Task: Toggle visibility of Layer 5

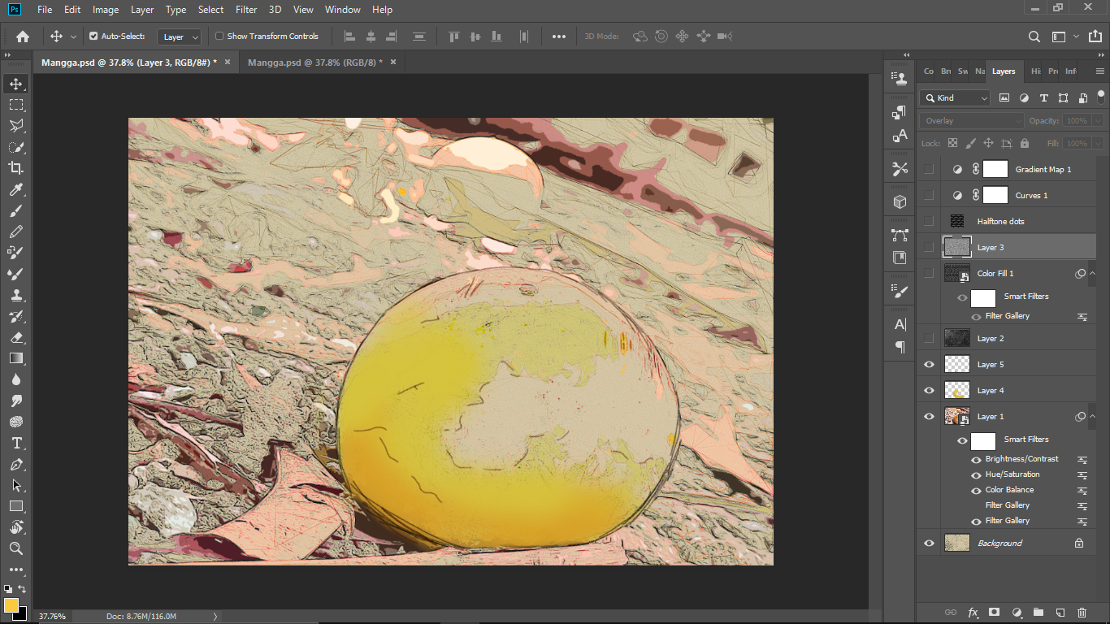Action: click(x=929, y=365)
